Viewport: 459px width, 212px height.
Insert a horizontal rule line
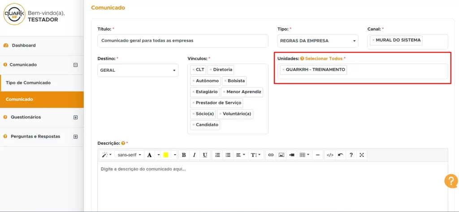pyautogui.click(x=318, y=155)
